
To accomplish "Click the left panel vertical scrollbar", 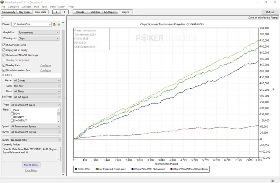I will coord(63,101).
